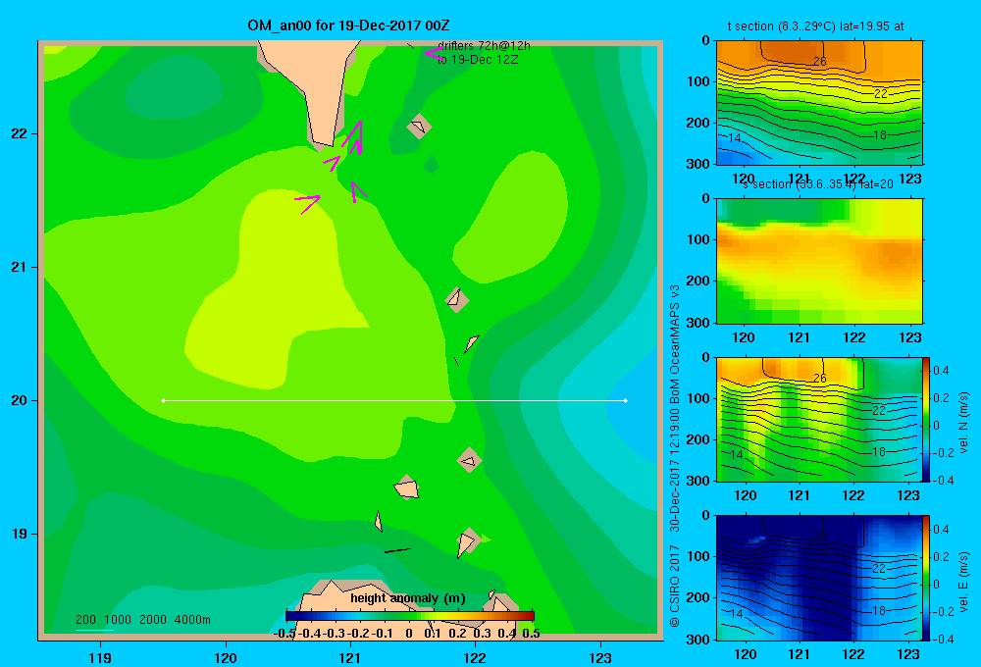Click the 22 contour label in the temperature section
The image size is (981, 667).
pos(881,93)
